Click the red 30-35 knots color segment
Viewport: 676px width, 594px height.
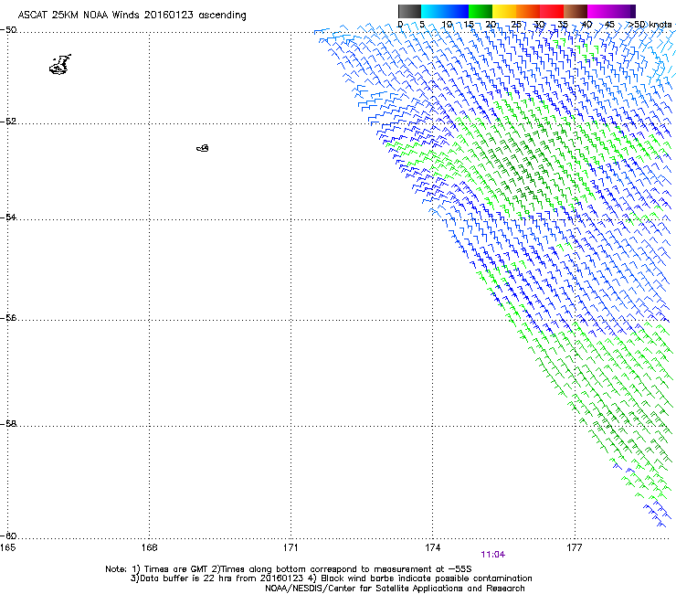point(552,11)
